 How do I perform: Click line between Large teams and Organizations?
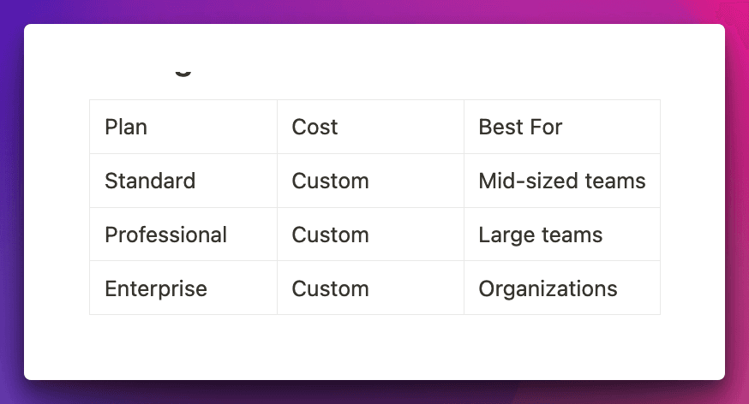tap(561, 261)
